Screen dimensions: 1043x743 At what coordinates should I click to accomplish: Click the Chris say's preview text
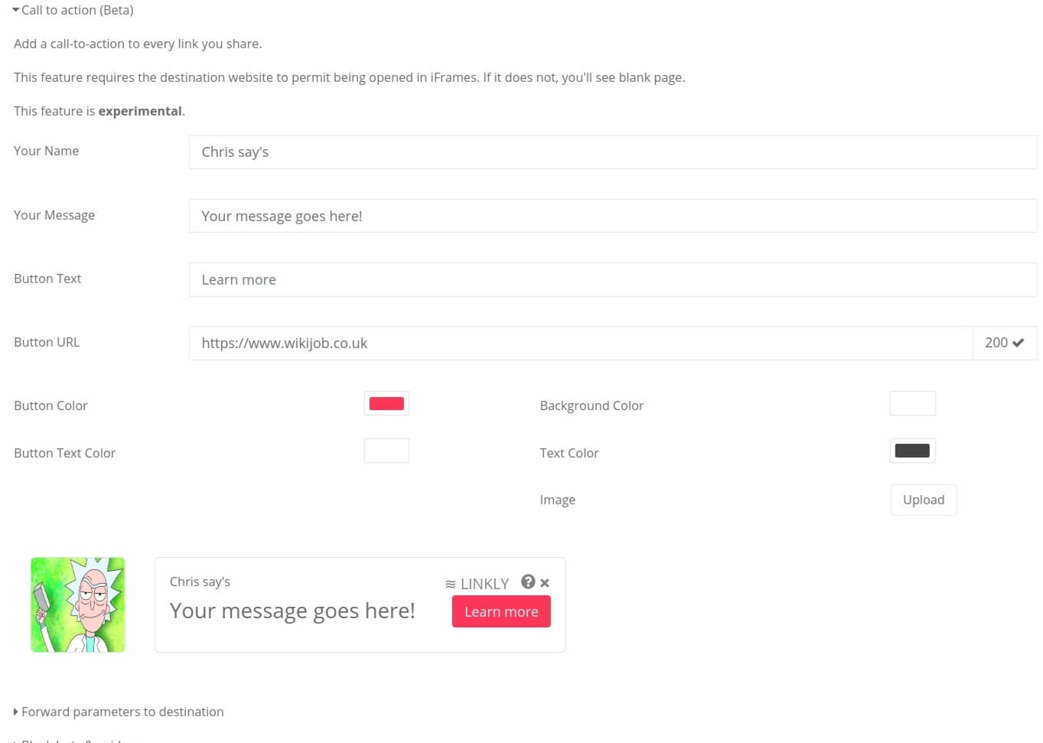200,582
